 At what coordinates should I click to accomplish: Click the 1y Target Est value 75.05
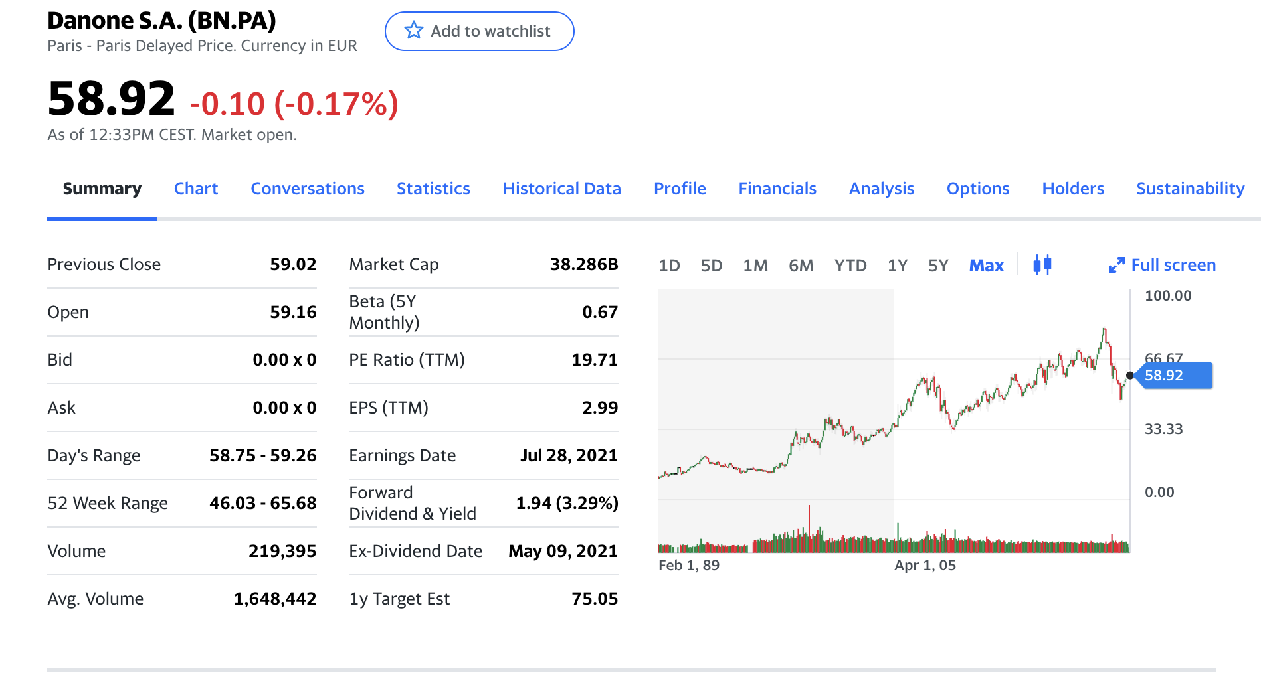tap(595, 599)
